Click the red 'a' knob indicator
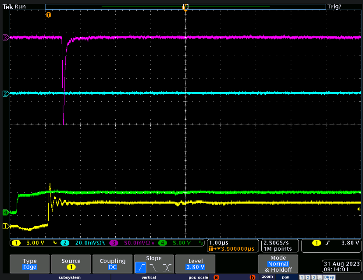 tap(216, 277)
